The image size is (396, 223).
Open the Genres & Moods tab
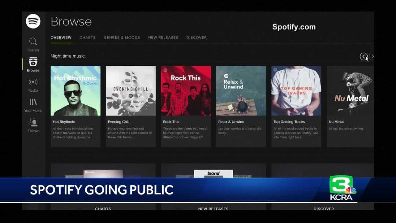122,37
